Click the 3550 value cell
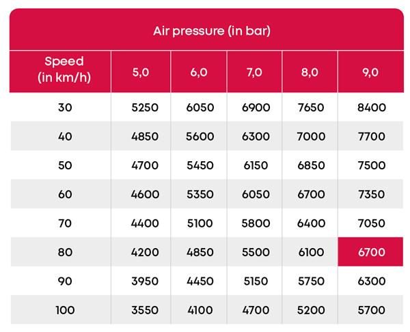 pyautogui.click(x=145, y=310)
